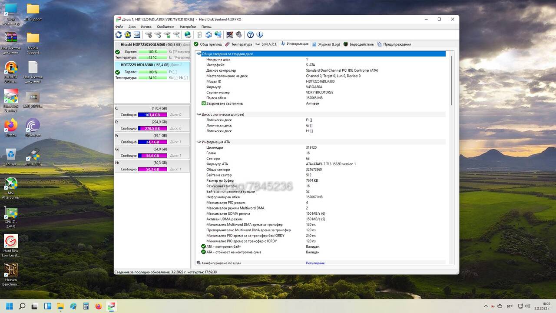Open the Съобщения menu
The image size is (556, 313).
(165, 27)
